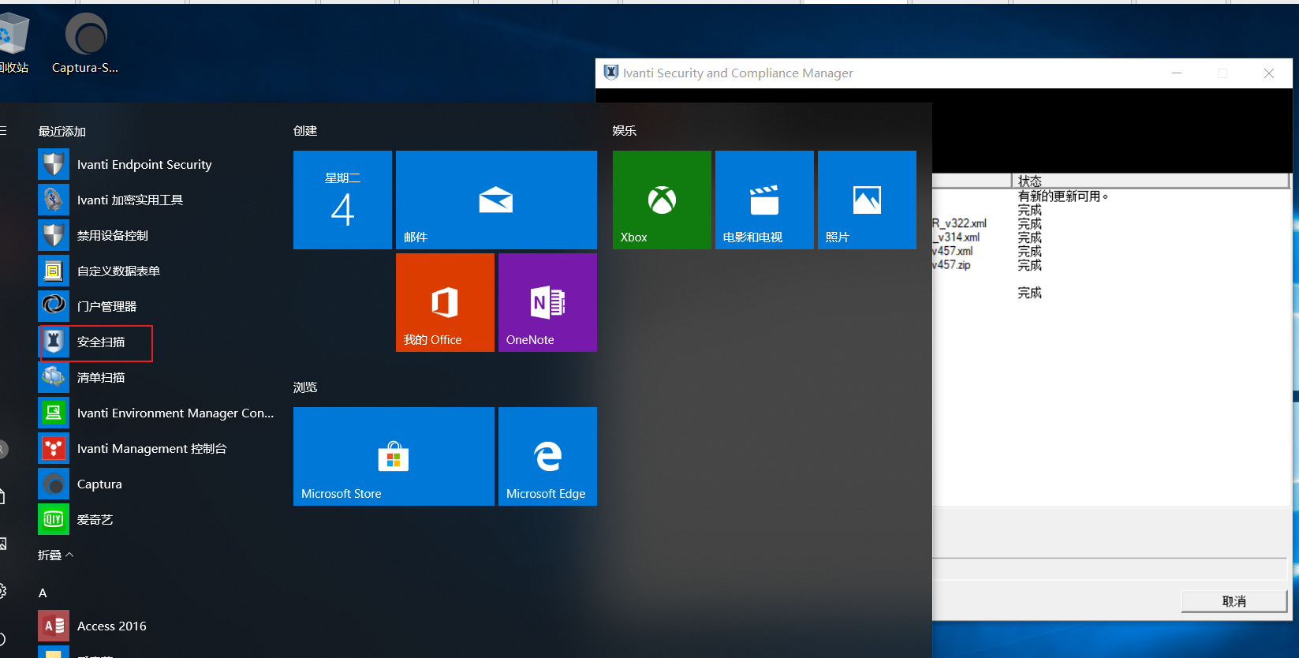Open Access 2016 from the list

click(111, 626)
